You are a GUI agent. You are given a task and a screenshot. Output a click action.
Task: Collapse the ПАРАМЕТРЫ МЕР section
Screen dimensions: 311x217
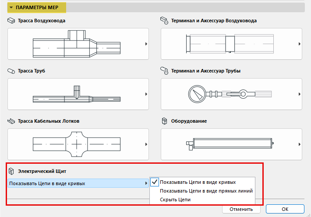tap(11, 7)
